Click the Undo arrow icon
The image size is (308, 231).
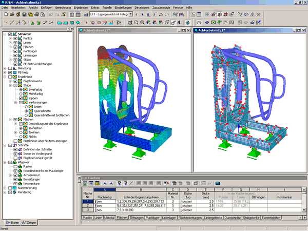(51, 14)
